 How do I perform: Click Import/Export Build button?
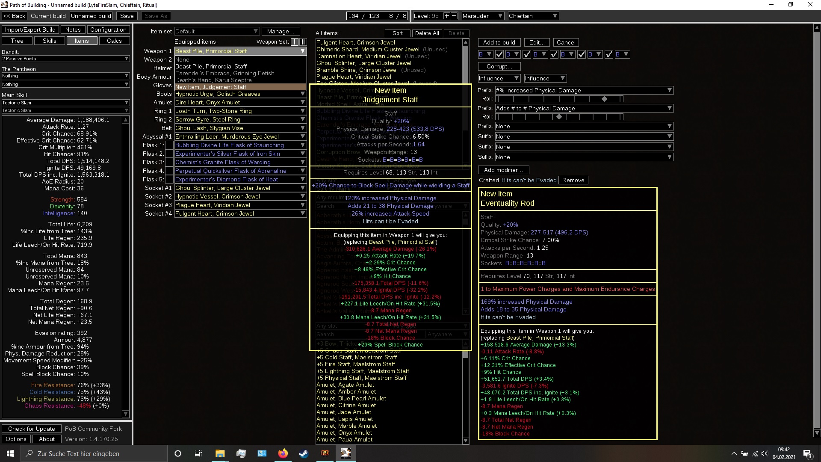[30, 30]
